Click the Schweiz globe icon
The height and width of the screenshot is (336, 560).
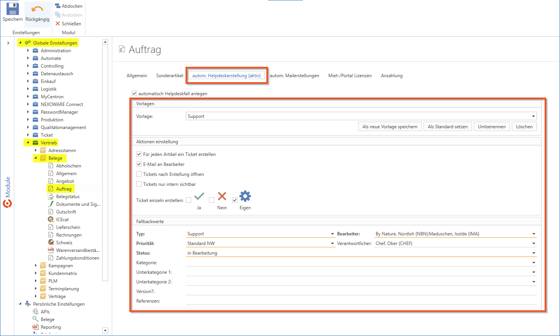51,242
